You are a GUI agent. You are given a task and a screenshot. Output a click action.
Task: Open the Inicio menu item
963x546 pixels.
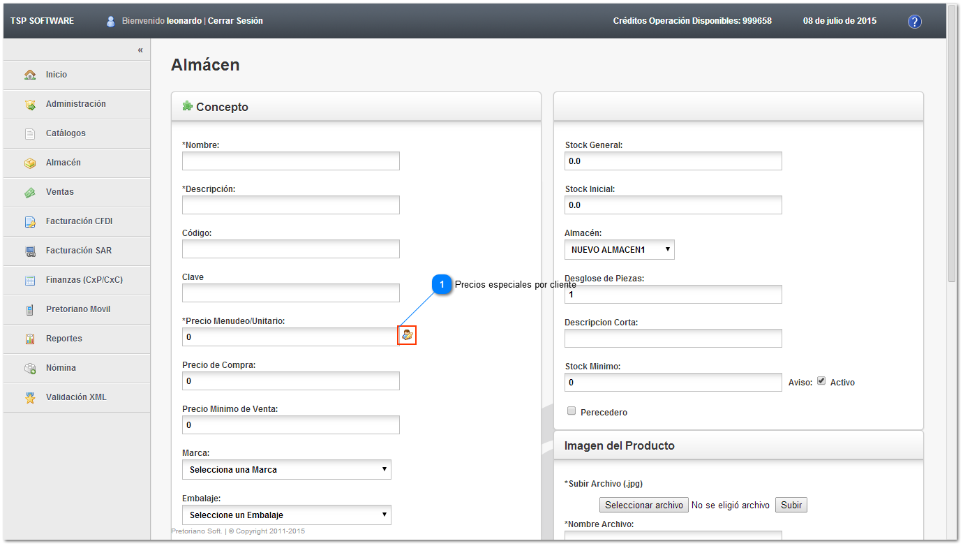click(77, 75)
